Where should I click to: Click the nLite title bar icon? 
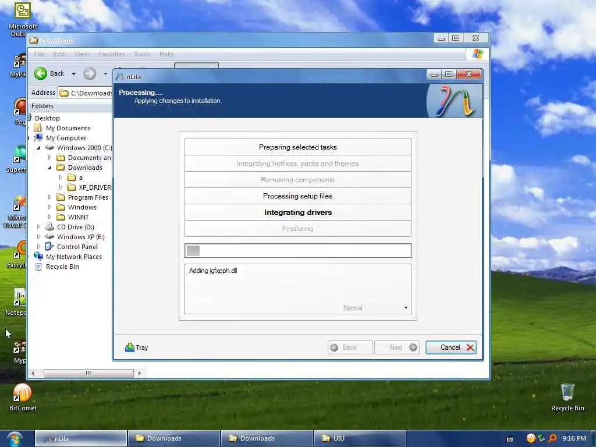pos(120,76)
